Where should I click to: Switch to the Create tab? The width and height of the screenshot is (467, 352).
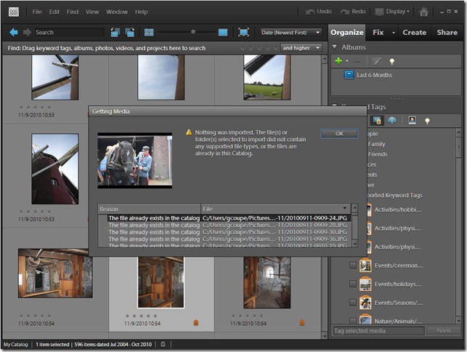click(x=414, y=32)
